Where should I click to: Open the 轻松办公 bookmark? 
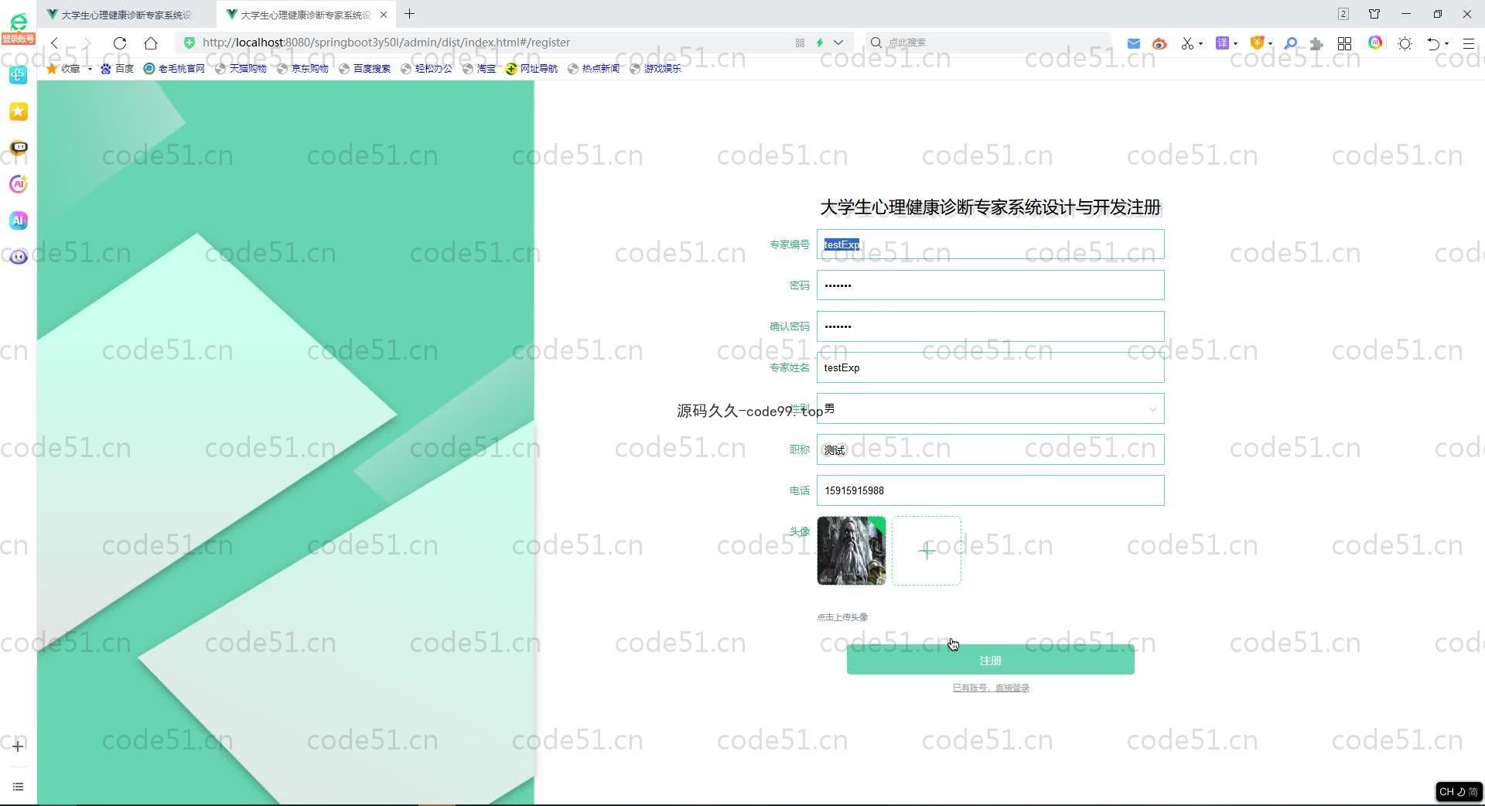click(x=426, y=69)
